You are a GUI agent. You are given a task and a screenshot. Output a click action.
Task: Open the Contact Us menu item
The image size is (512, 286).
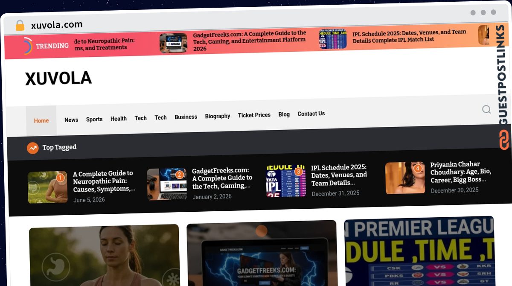(x=311, y=114)
